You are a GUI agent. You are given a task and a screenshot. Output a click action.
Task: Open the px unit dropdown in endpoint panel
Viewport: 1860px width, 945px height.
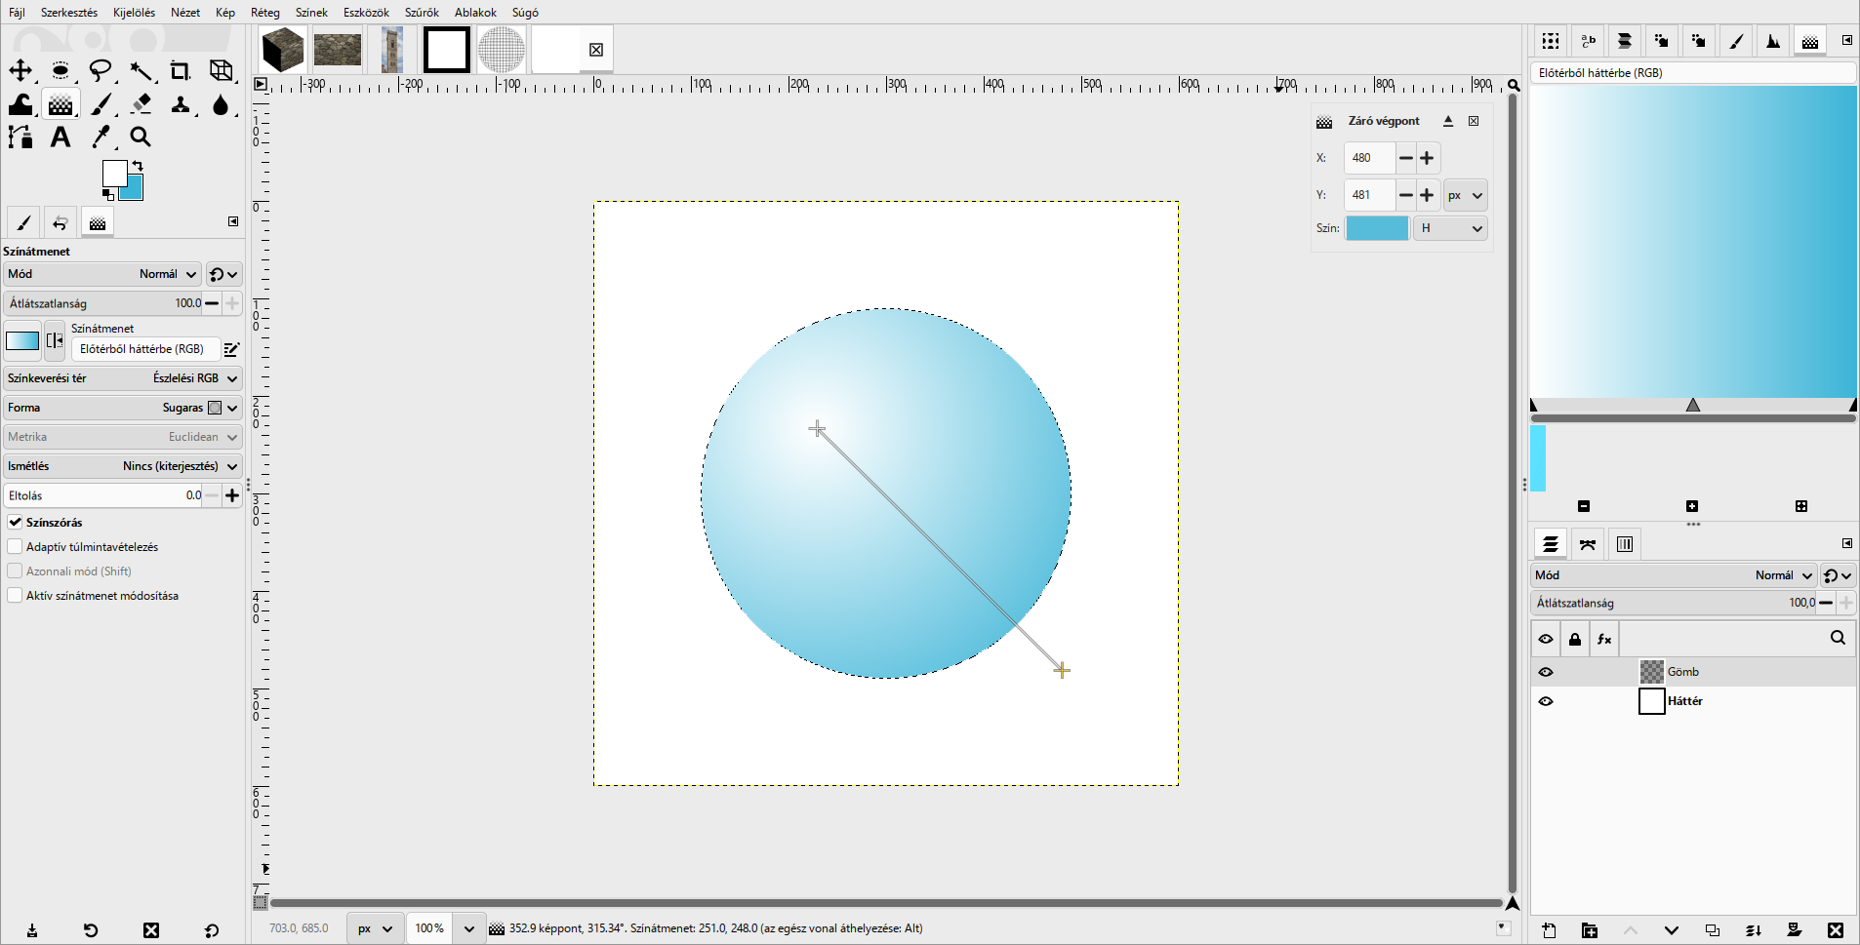click(x=1465, y=195)
